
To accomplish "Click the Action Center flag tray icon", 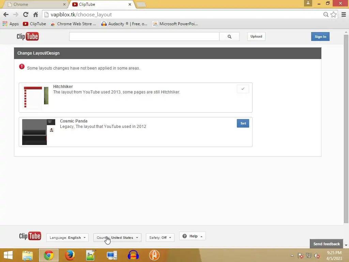I will tap(301, 256).
